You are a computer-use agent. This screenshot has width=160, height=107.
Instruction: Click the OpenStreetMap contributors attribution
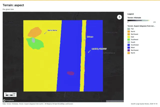tap(63, 104)
